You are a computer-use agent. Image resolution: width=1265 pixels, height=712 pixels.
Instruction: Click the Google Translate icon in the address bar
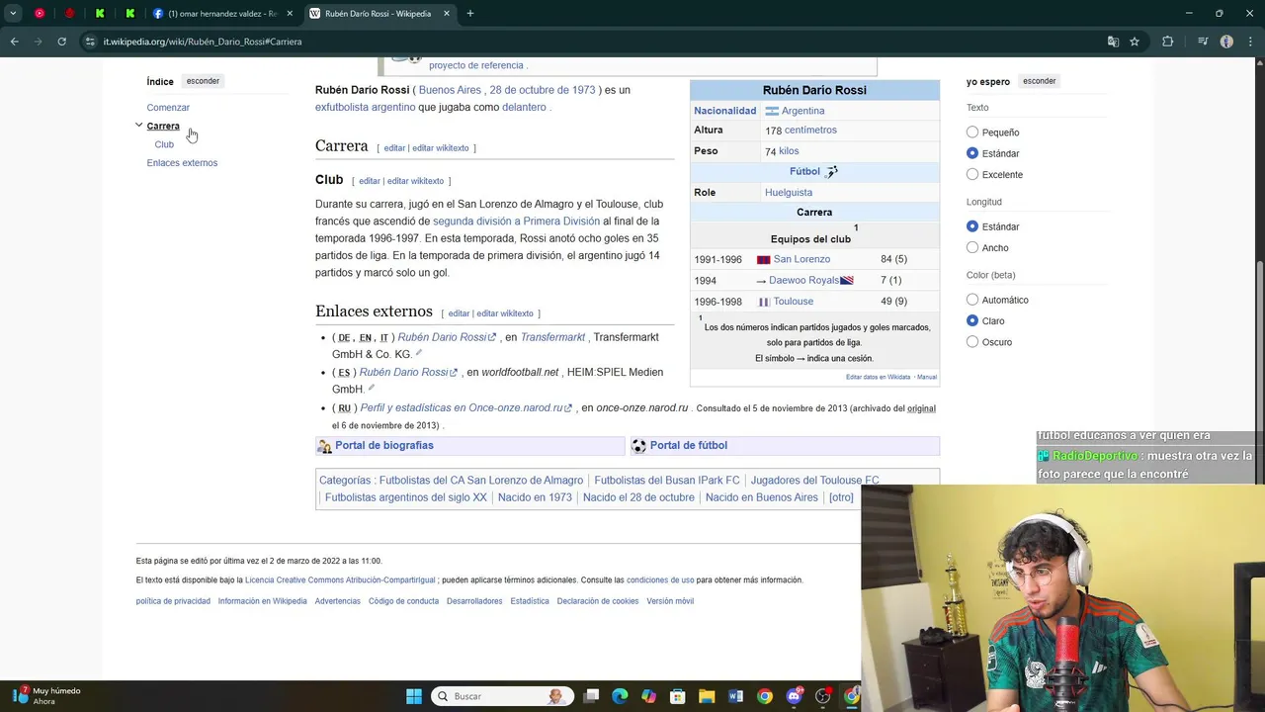pyautogui.click(x=1113, y=42)
